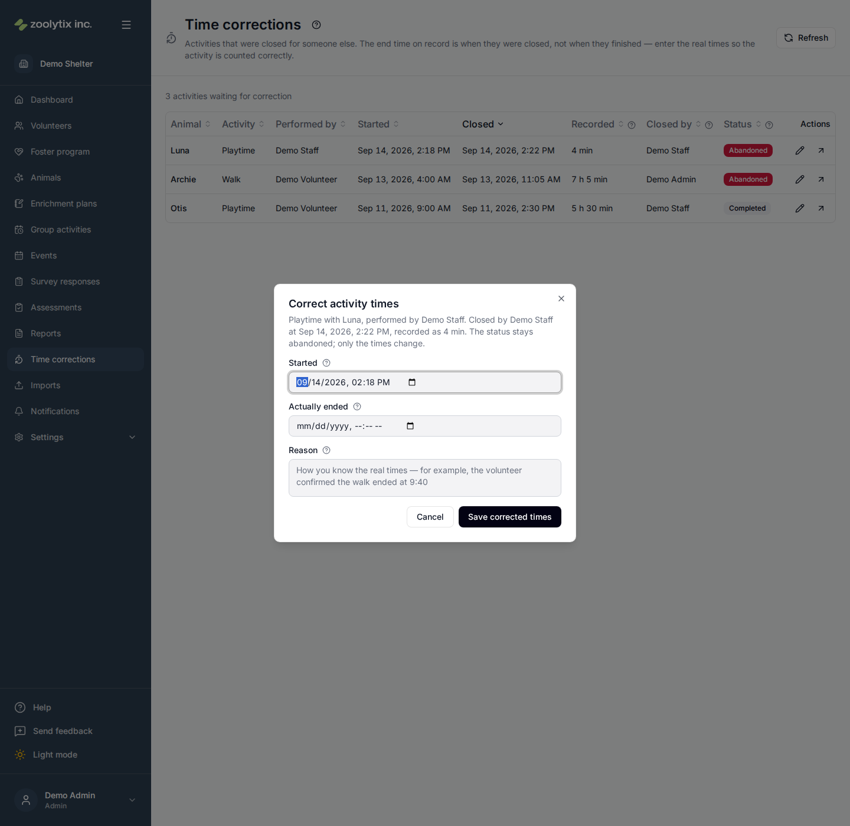Screen dimensions: 850x826
Task: Click the Dashboard home icon
Action: tap(19, 100)
